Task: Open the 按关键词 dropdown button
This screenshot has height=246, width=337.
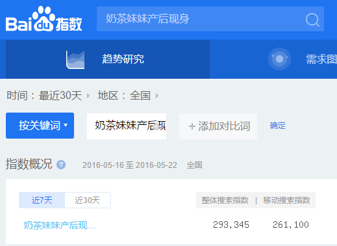Action: point(40,126)
